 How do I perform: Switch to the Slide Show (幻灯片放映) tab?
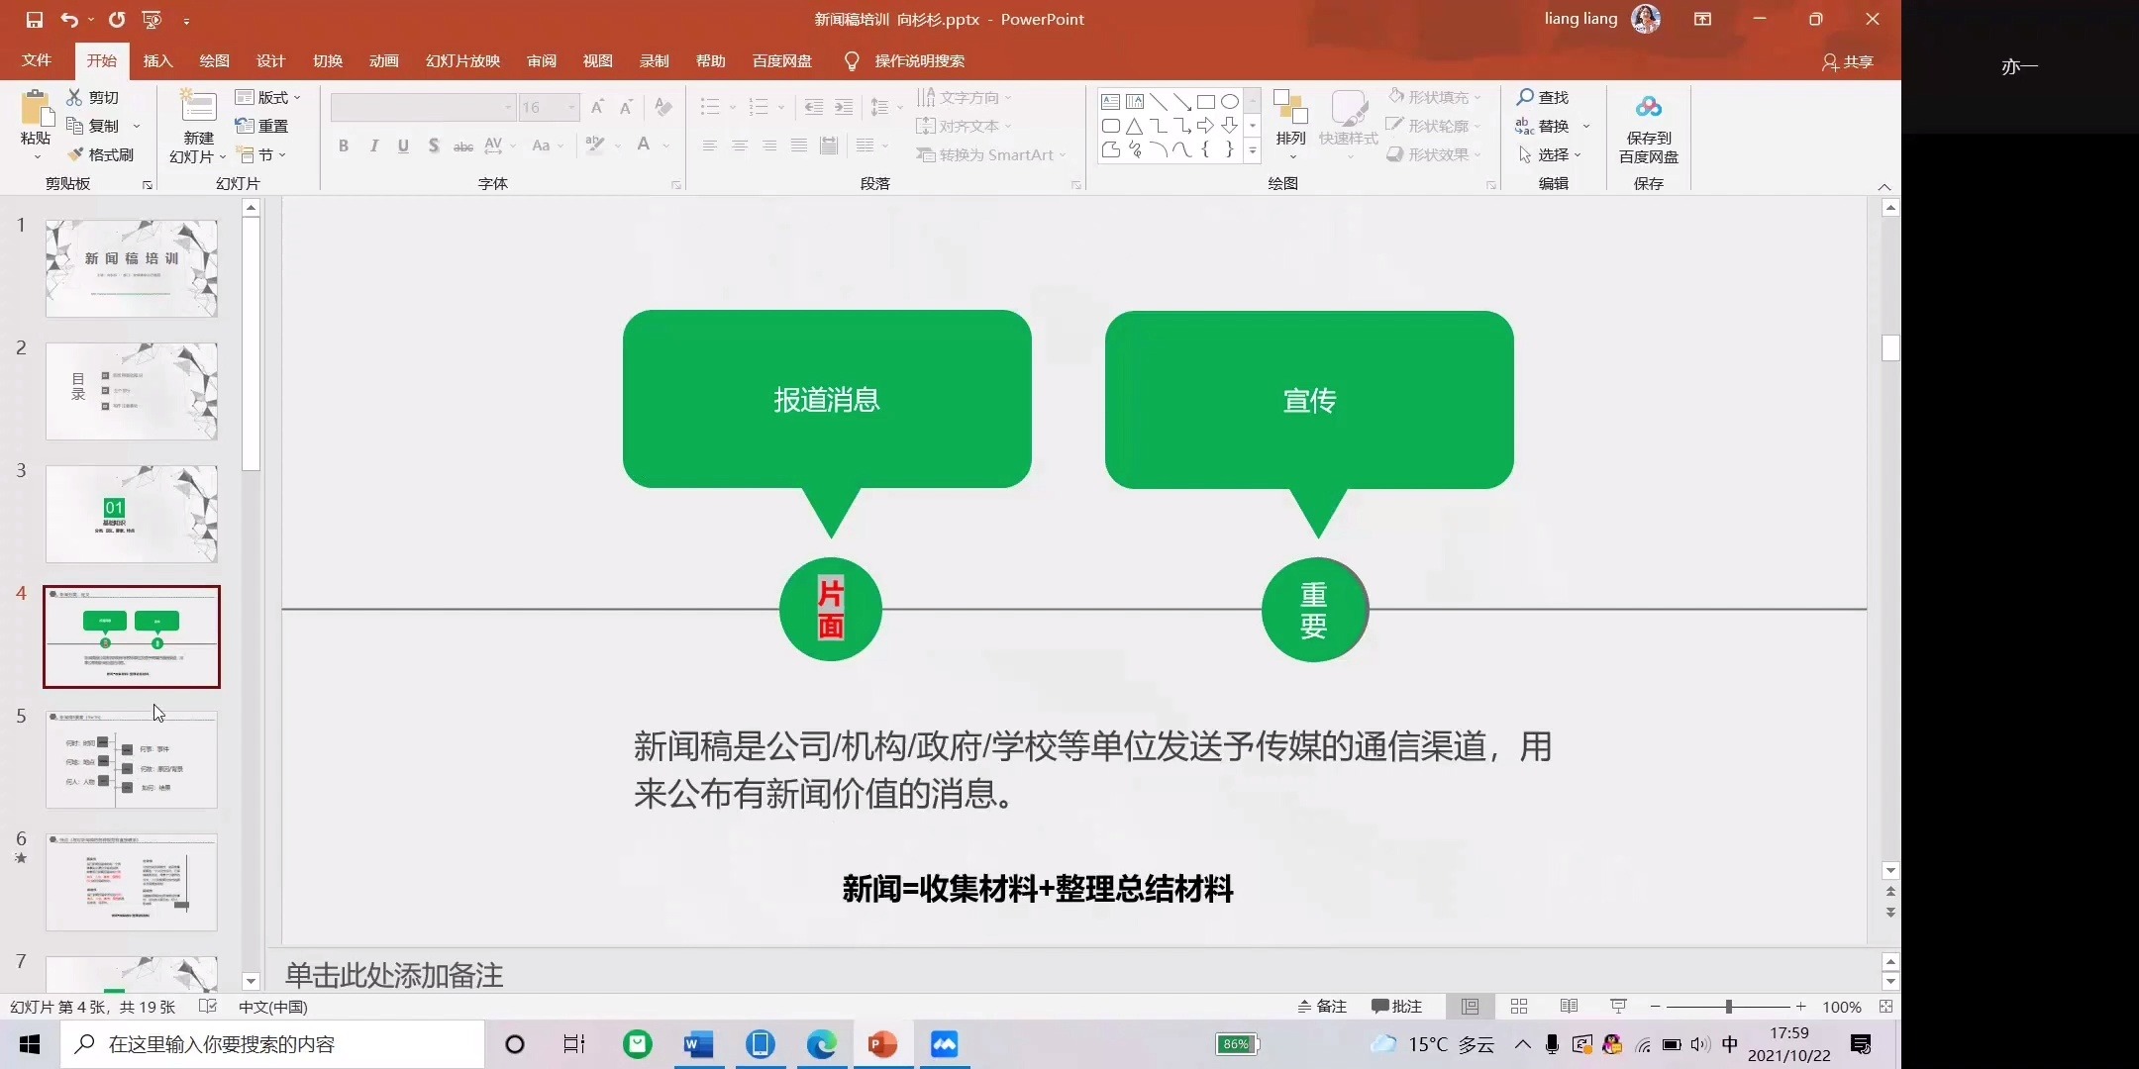pos(462,60)
